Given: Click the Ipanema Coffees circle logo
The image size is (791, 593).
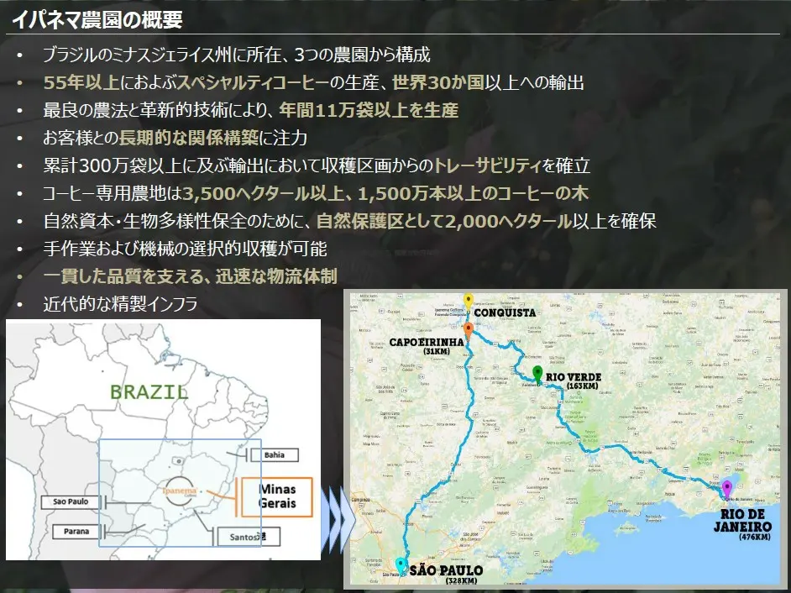Looking at the screenshot, I should [179, 491].
